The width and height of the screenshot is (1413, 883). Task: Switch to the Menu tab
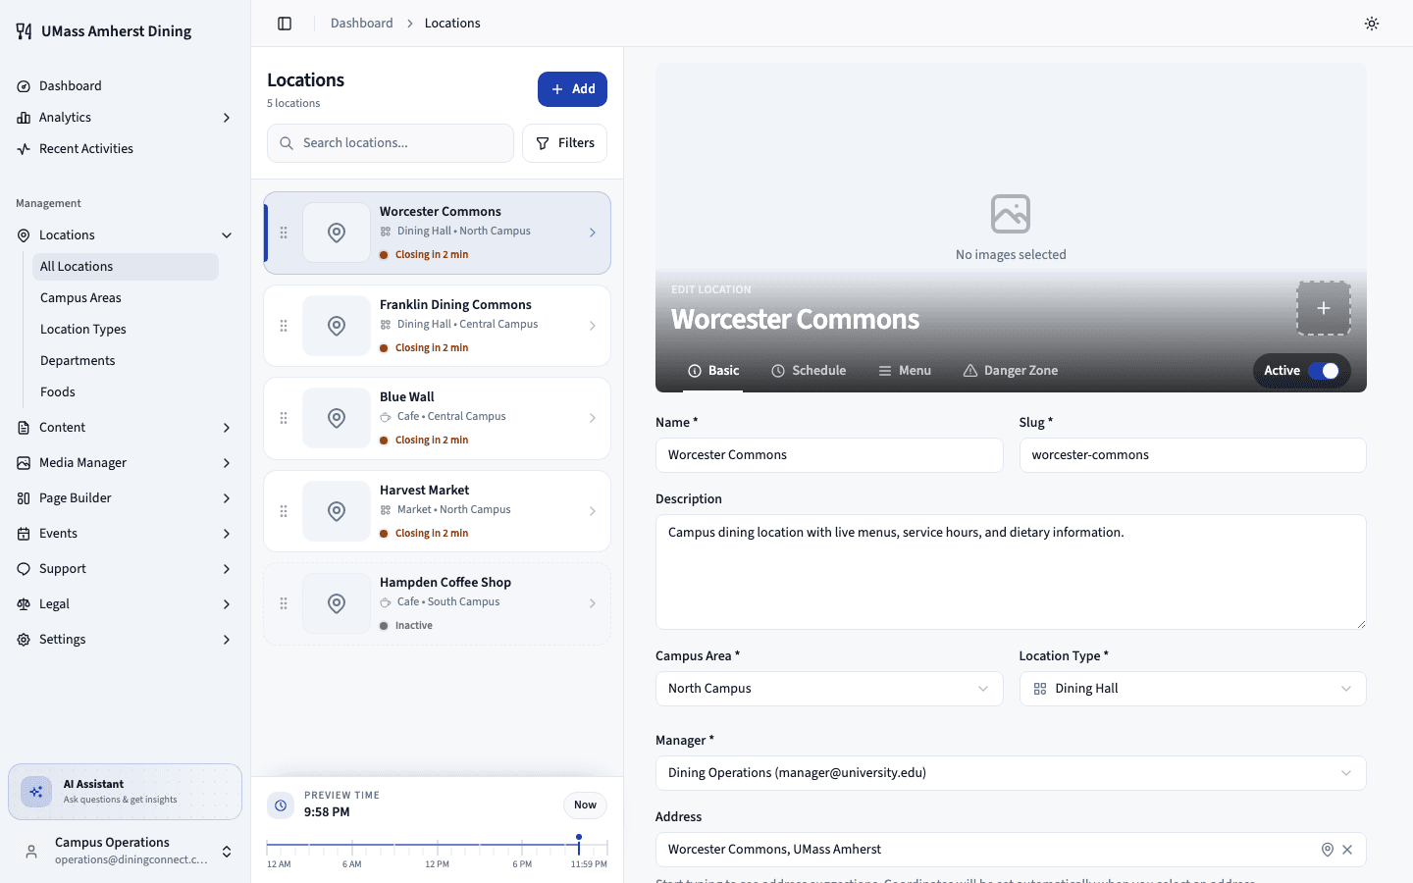tap(905, 371)
